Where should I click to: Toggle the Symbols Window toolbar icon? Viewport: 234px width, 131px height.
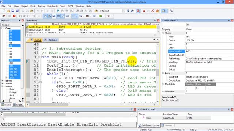click(x=54, y=16)
